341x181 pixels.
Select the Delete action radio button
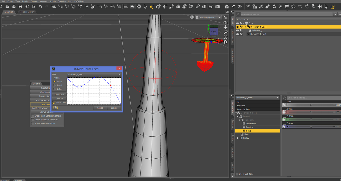coord(55,89)
